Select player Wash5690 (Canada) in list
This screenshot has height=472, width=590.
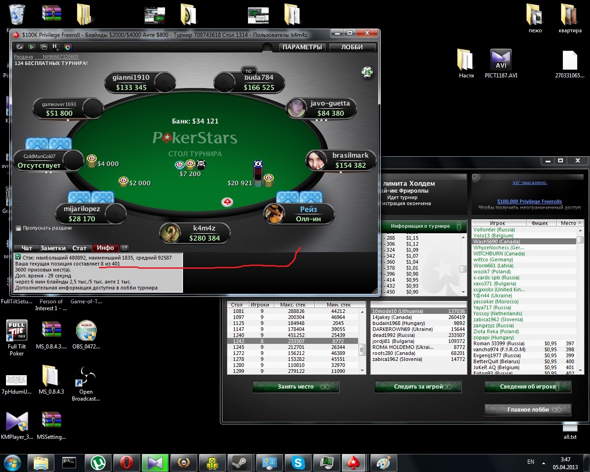tap(525, 242)
